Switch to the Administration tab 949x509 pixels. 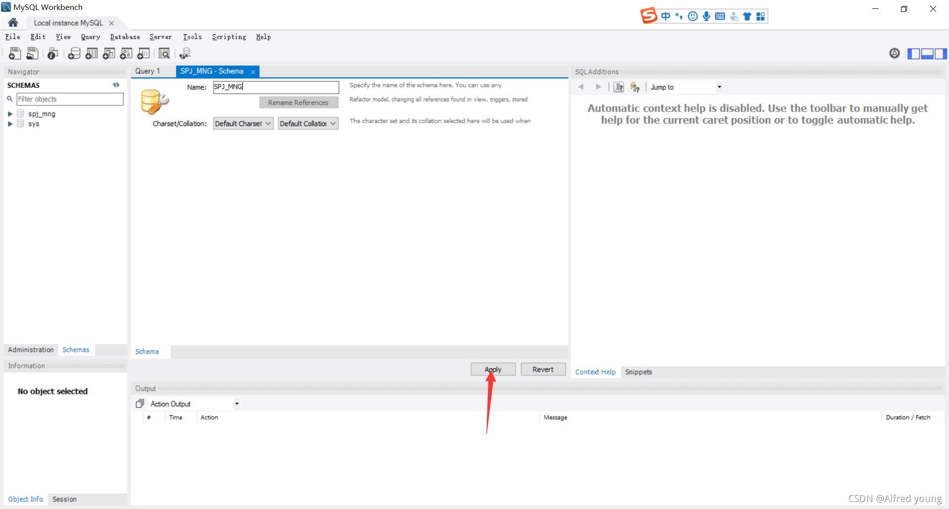click(31, 349)
